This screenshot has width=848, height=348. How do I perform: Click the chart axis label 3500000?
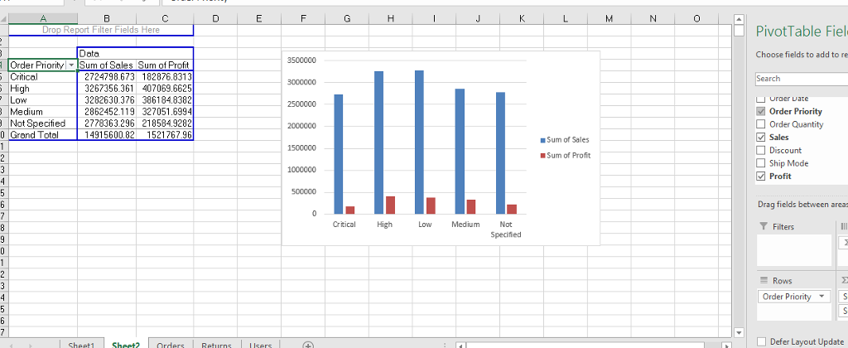[x=302, y=60]
